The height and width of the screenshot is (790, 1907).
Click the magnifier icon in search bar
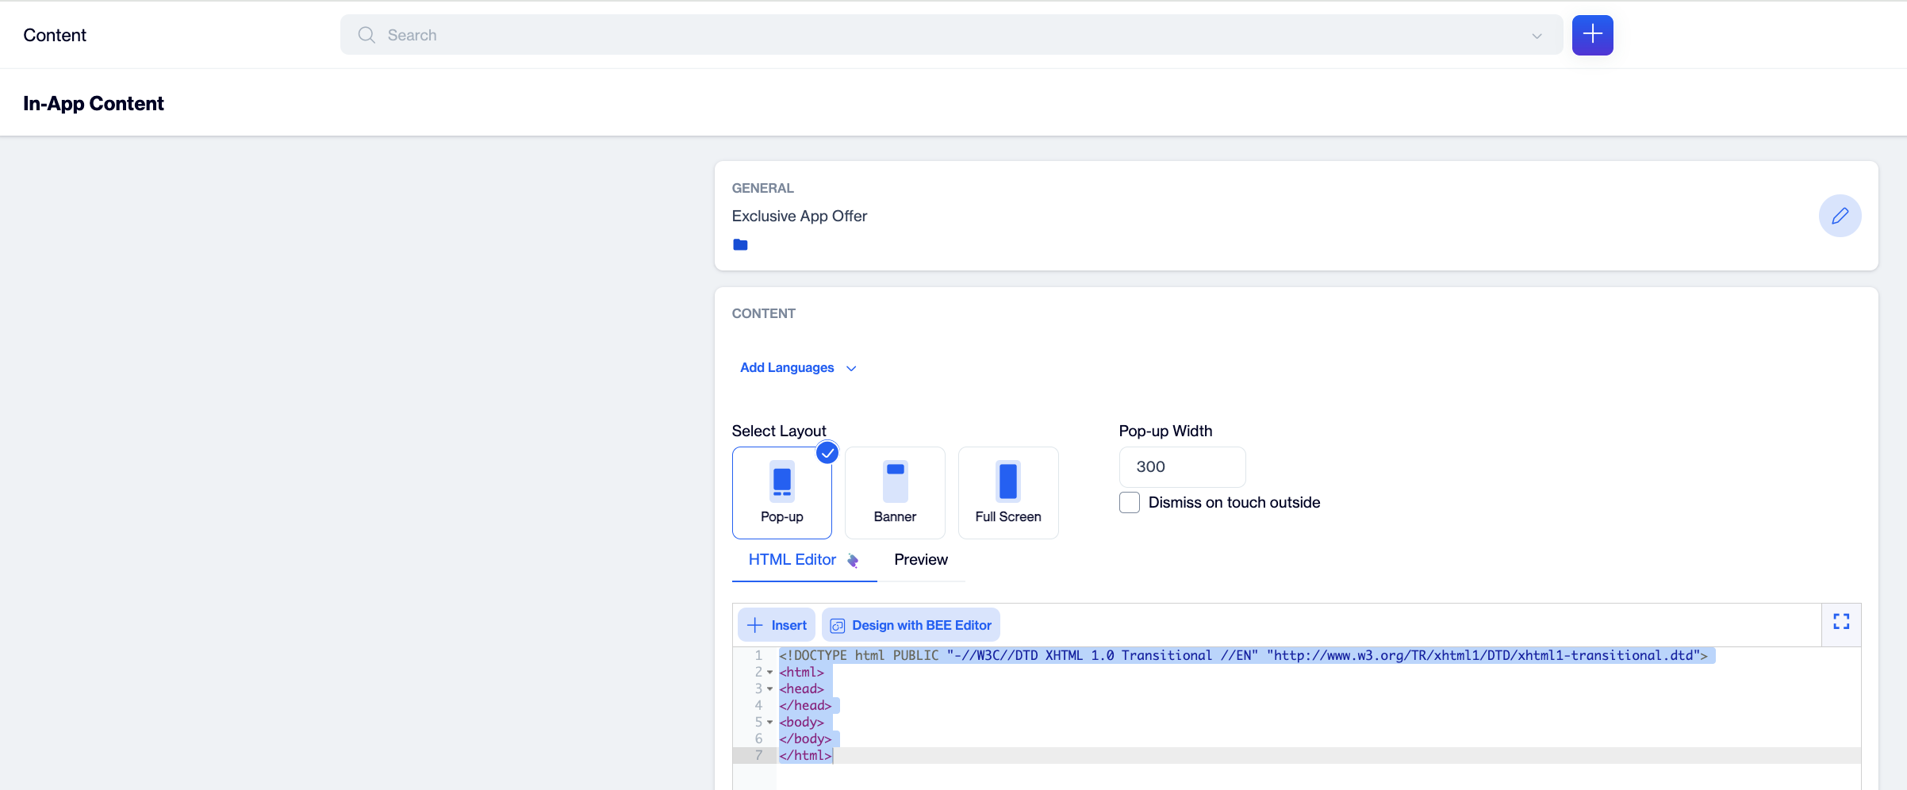[x=366, y=35]
